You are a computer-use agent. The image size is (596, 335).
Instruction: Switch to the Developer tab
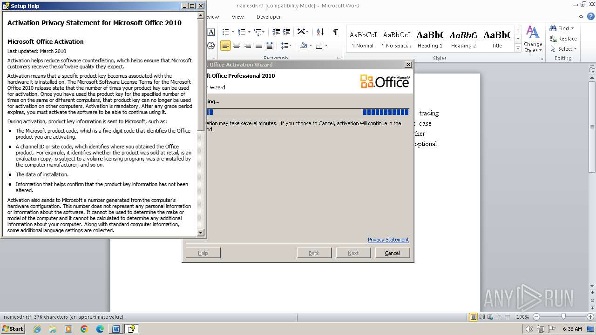click(x=269, y=17)
